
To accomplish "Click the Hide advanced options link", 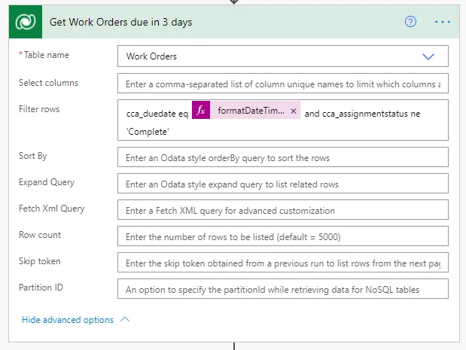I will pos(68,320).
